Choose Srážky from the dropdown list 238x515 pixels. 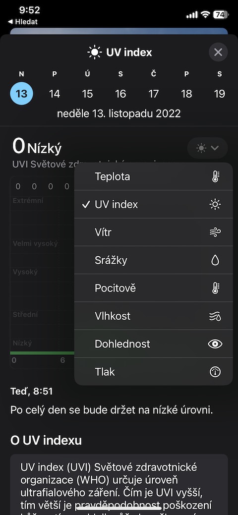pos(154,260)
